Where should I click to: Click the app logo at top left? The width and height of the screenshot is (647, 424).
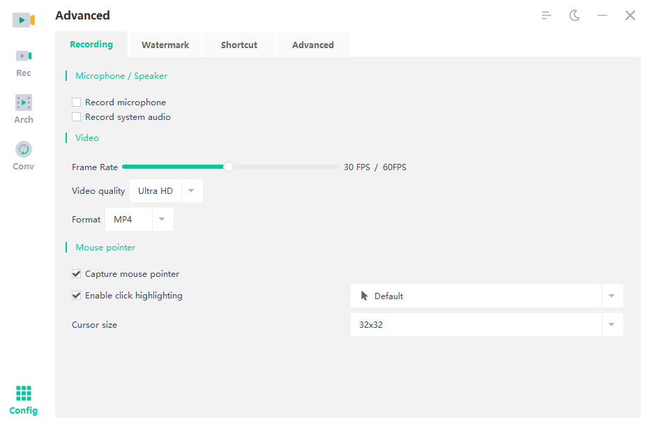pos(23,20)
